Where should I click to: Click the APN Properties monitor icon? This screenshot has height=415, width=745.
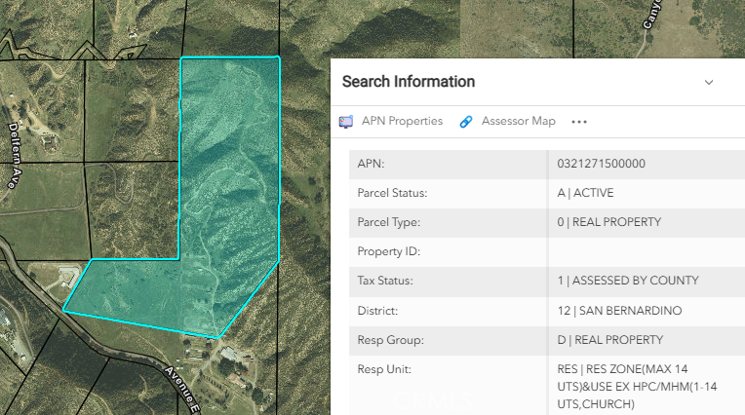click(346, 122)
